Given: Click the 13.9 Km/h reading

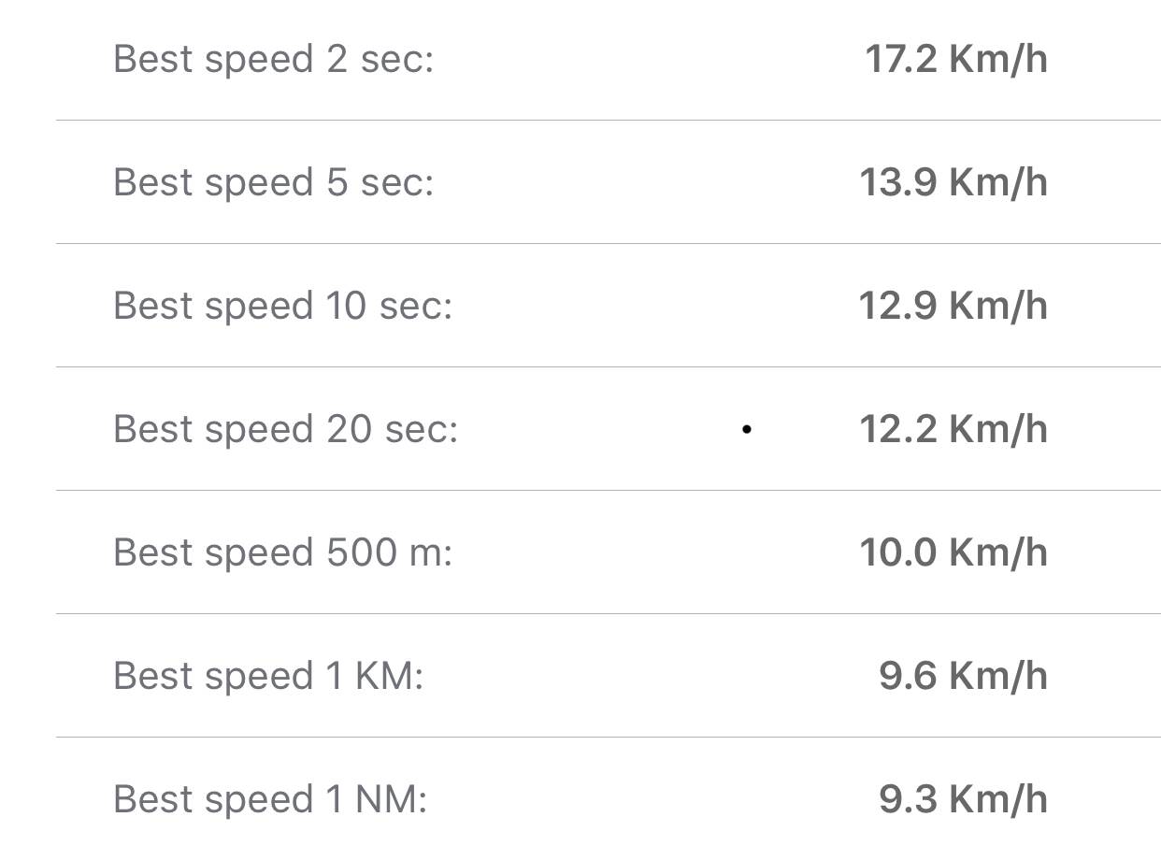Looking at the screenshot, I should (x=953, y=183).
